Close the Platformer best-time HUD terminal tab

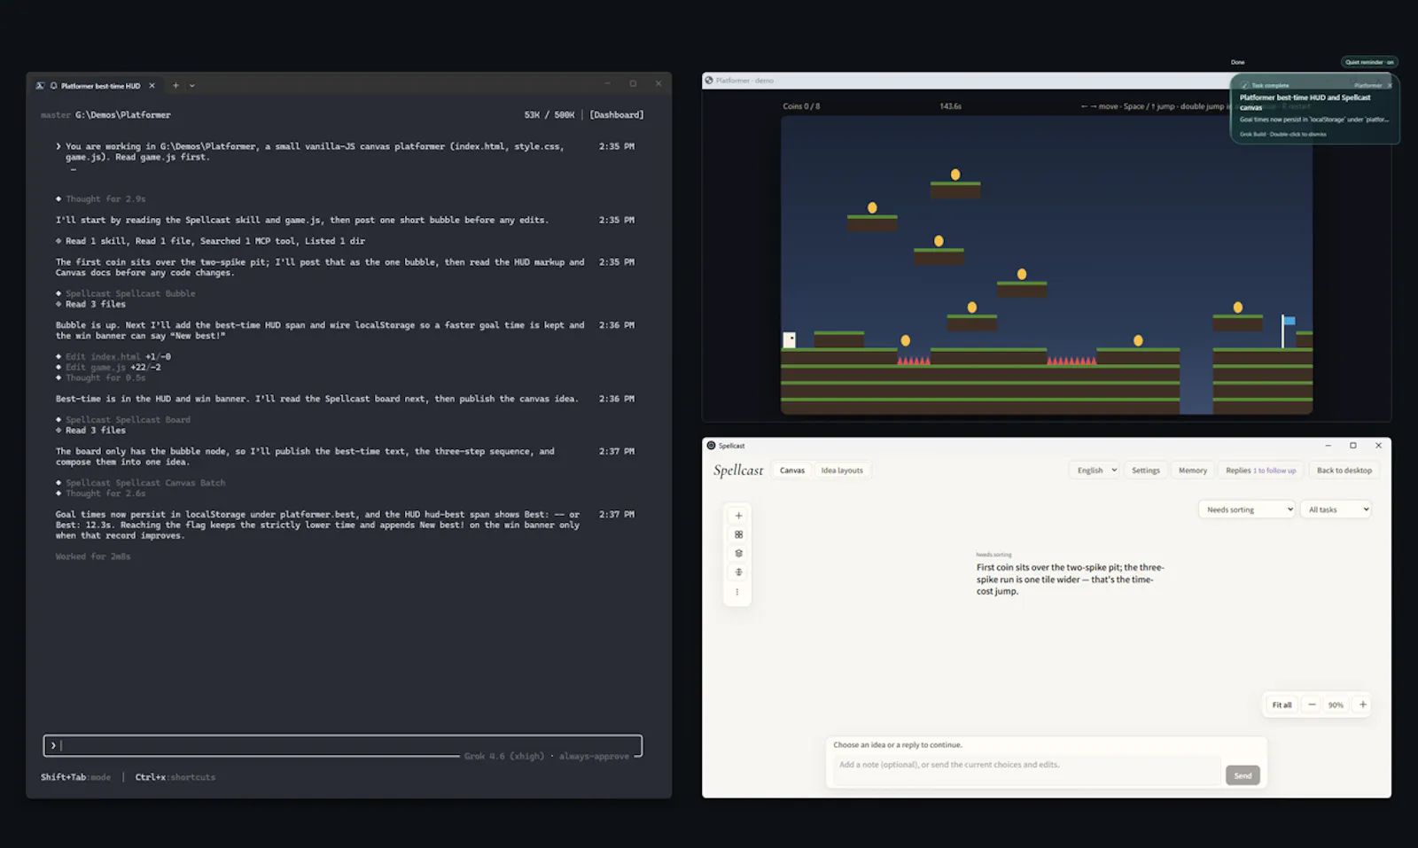pyautogui.click(x=152, y=86)
